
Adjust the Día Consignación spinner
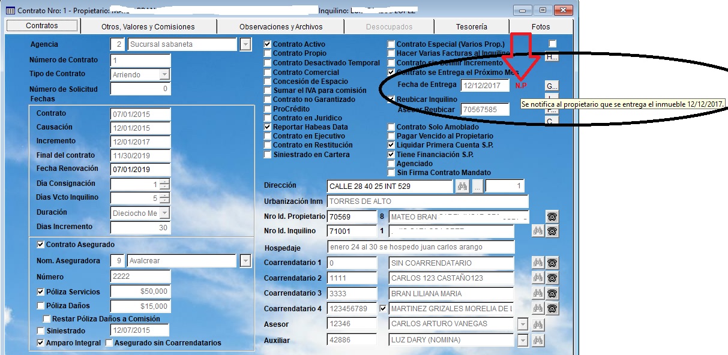[x=164, y=185]
